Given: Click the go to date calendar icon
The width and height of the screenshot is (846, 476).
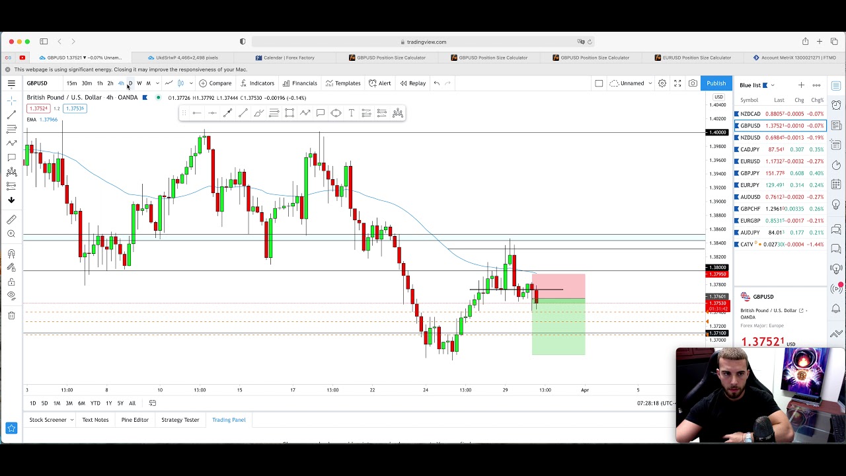Looking at the screenshot, I should (x=153, y=403).
